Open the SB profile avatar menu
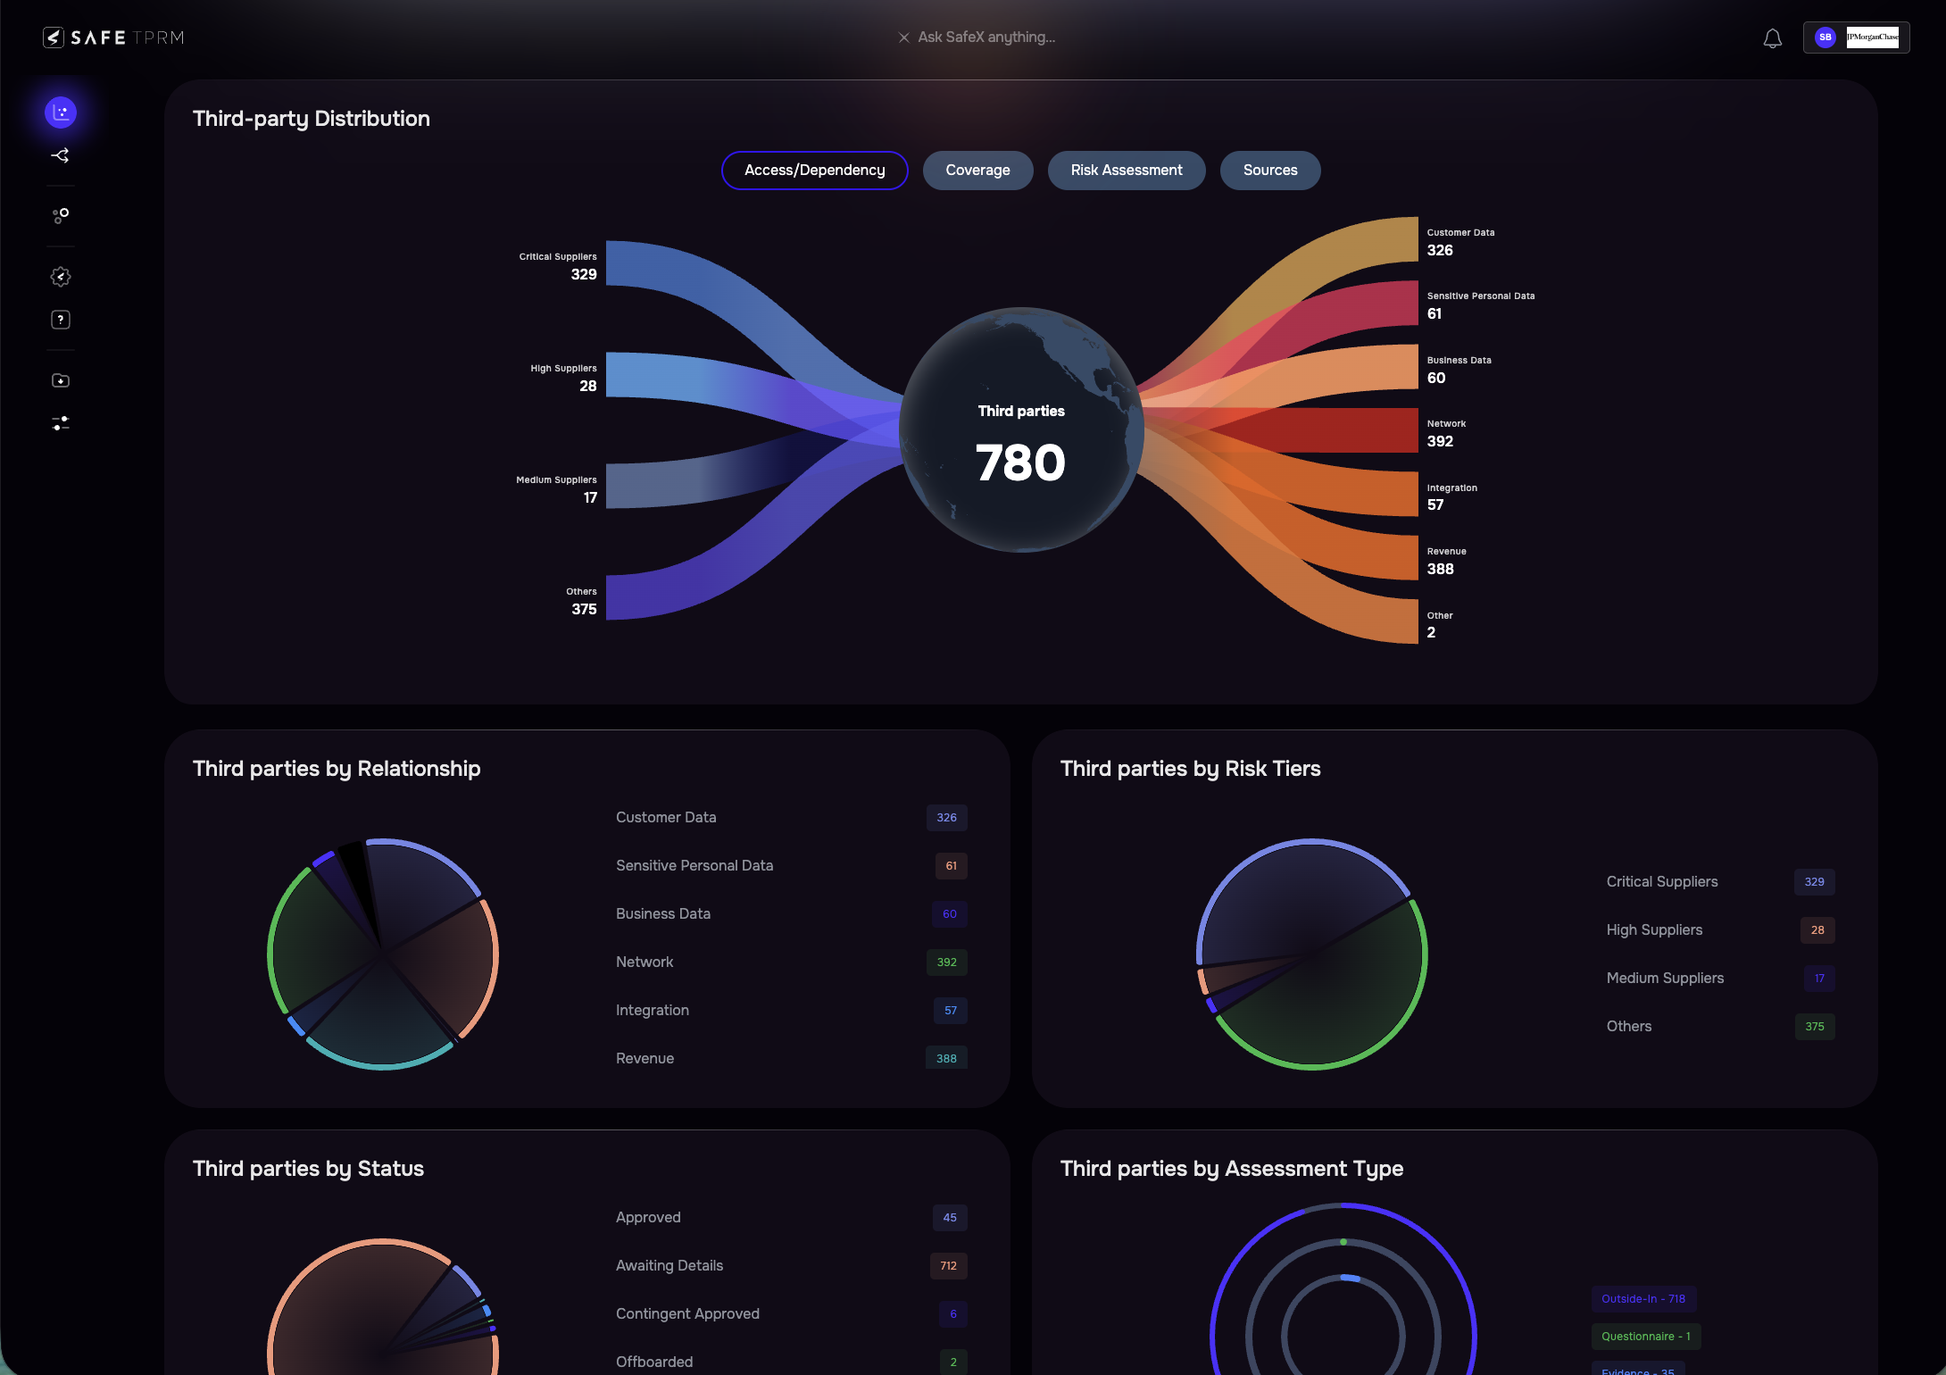 tap(1825, 37)
